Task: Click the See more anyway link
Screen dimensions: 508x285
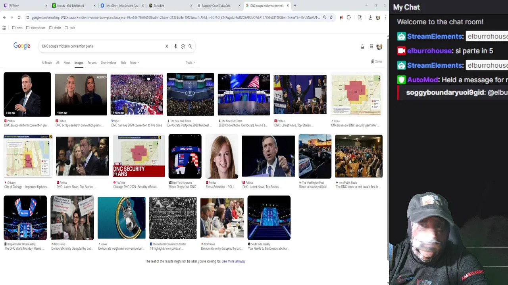Action: tap(233, 261)
